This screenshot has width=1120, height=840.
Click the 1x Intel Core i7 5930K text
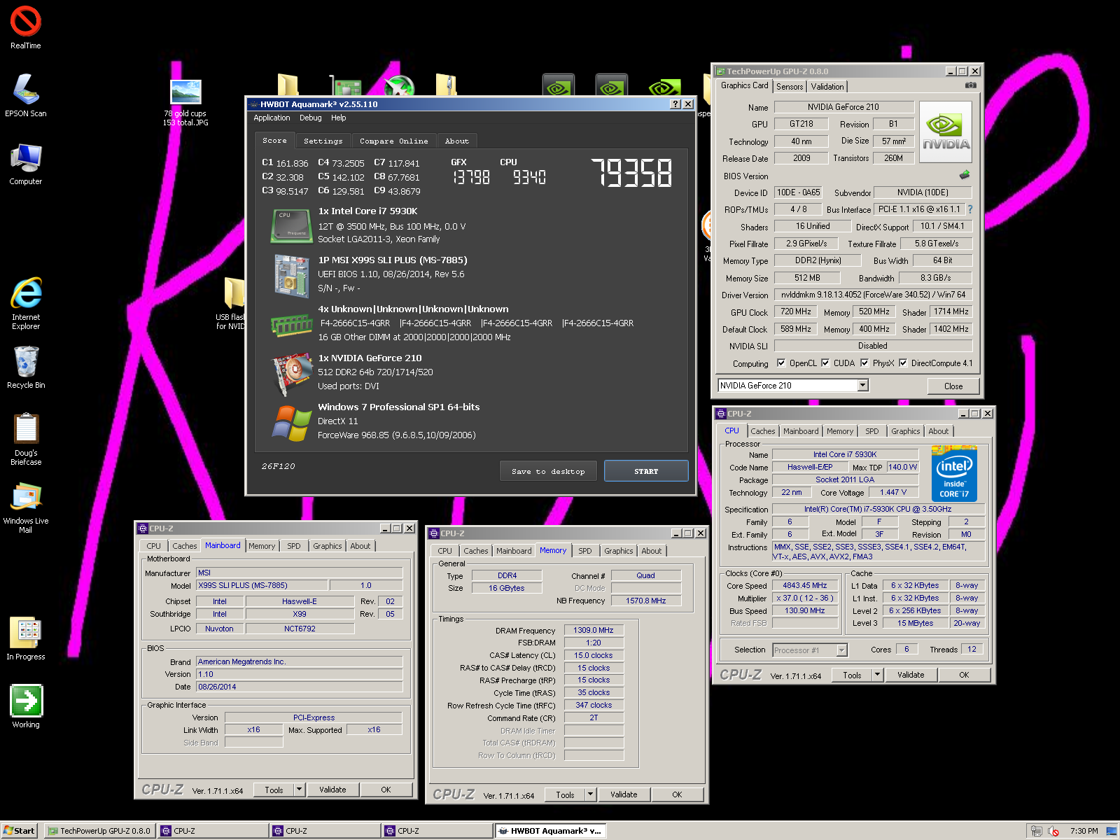point(367,211)
